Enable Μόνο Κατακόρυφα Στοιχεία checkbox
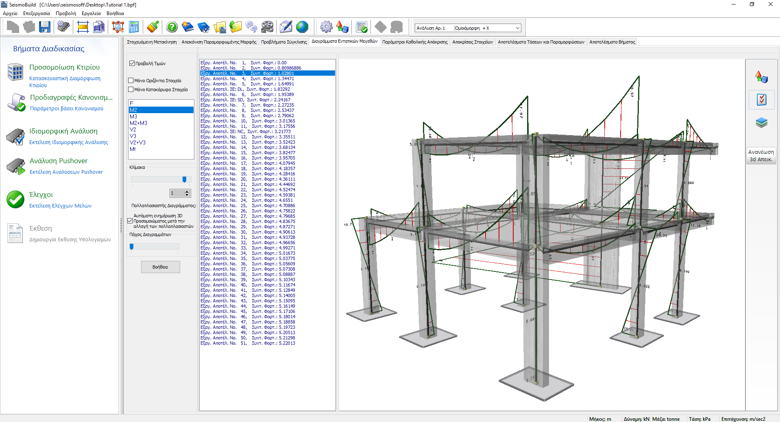 [131, 90]
